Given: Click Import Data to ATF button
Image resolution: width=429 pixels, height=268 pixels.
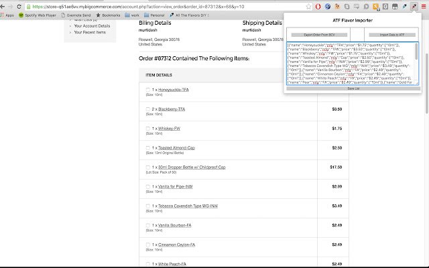Looking at the screenshot, I should [392, 35].
